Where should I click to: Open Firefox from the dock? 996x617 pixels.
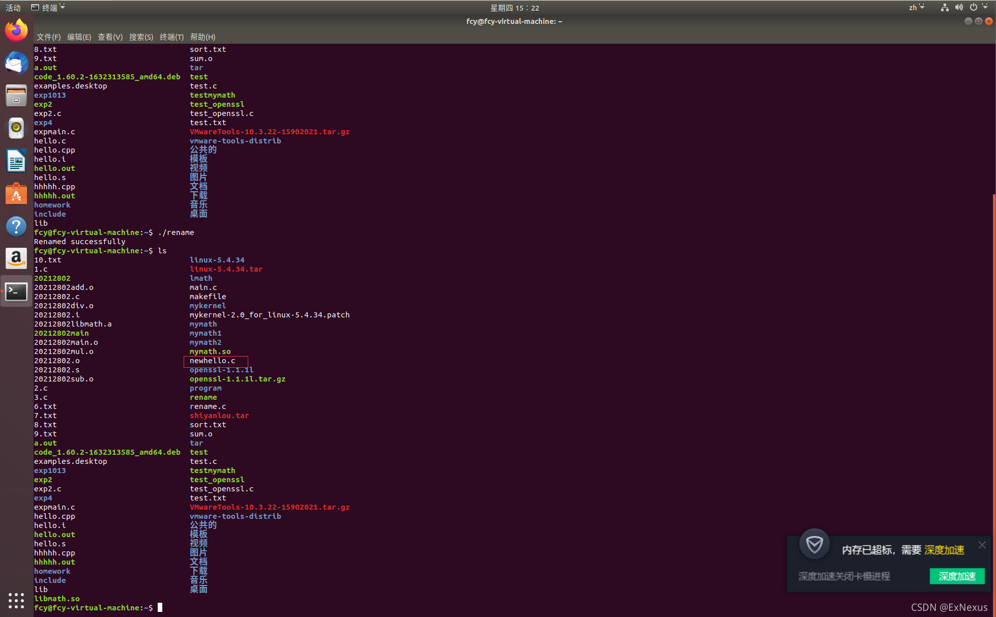tap(16, 31)
